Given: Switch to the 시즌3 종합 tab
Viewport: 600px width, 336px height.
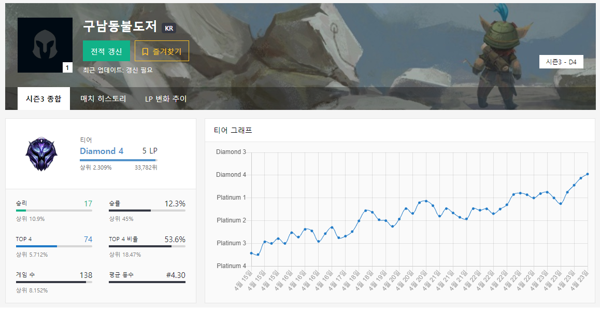Looking at the screenshot, I should [x=44, y=99].
